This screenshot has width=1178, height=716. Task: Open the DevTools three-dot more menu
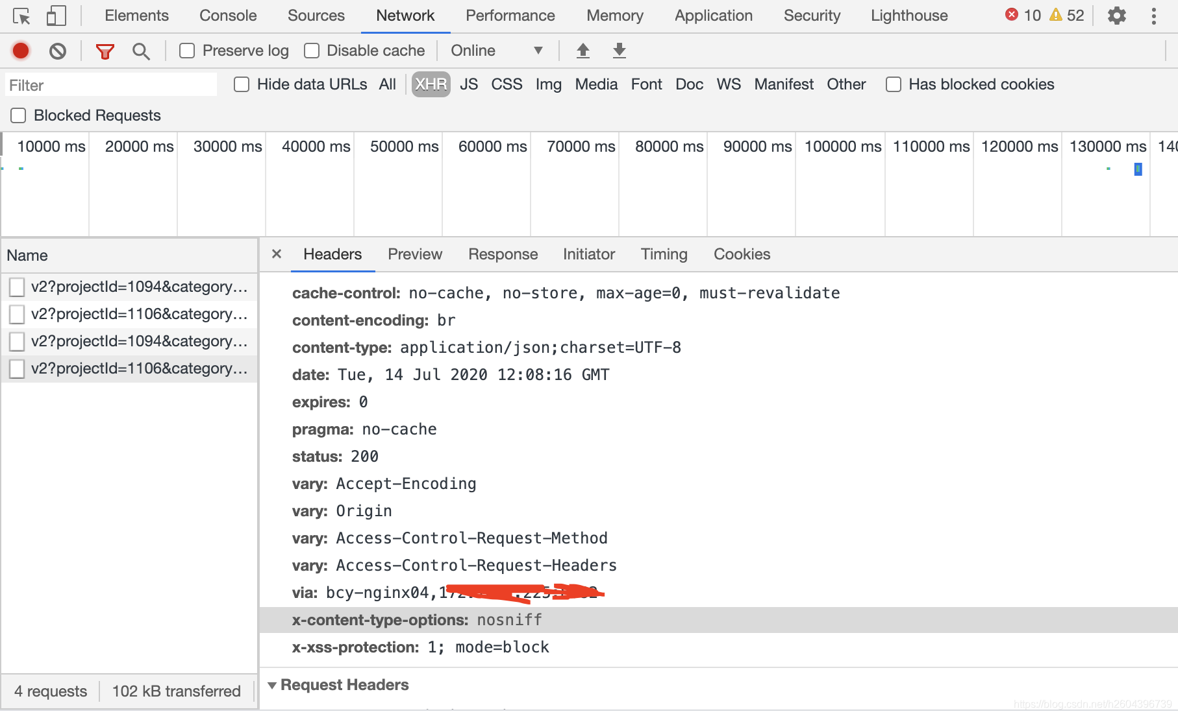[x=1154, y=16]
